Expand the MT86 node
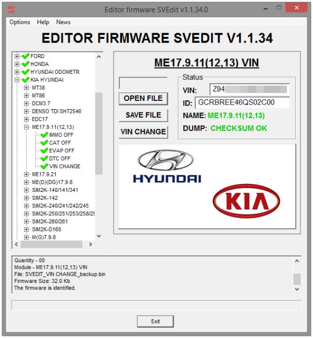313x338 pixels. pos(27,96)
